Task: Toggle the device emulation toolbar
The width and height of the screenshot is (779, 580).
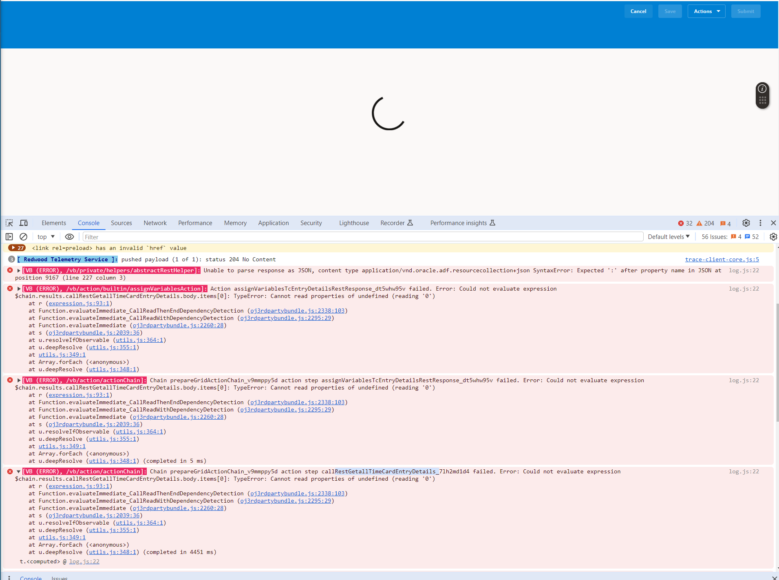Action: [x=23, y=223]
